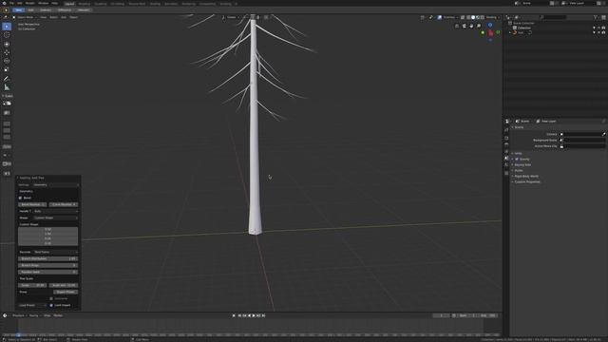Adjust the Branch Distribution slider
Screen dimensions: 608x342
[x=48, y=258]
